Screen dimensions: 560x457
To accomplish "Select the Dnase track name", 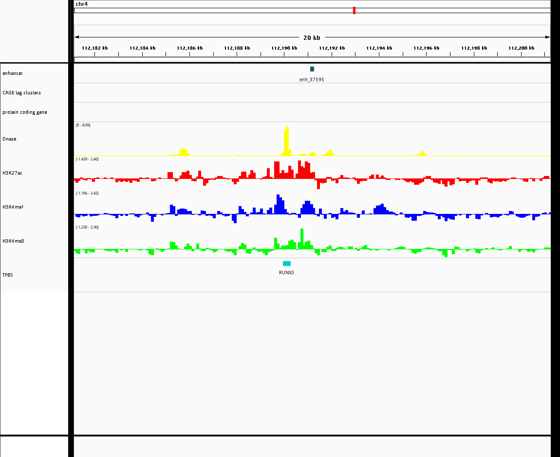I will (x=9, y=139).
